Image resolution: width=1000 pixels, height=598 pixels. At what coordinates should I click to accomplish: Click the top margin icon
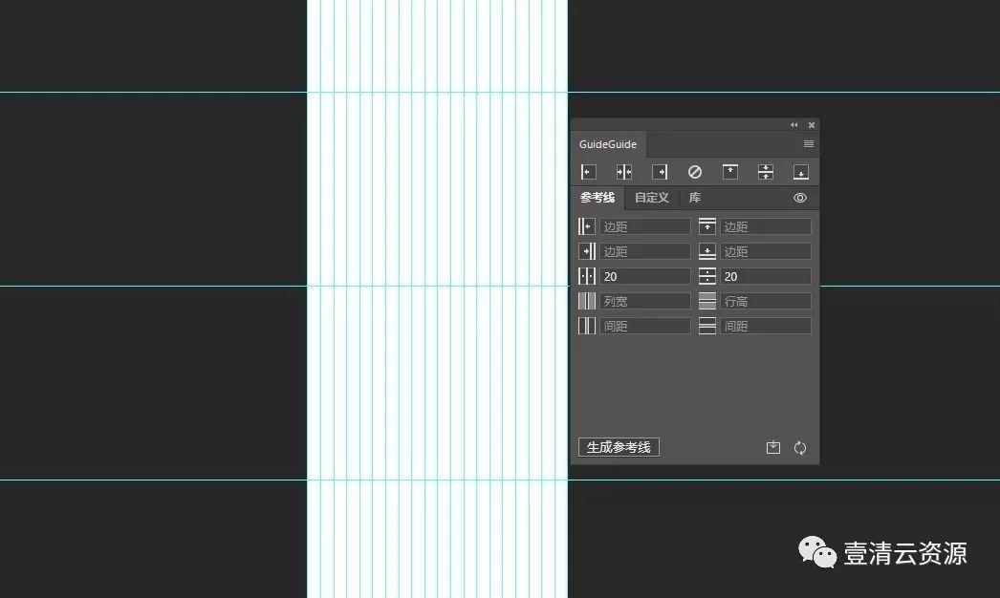[707, 226]
